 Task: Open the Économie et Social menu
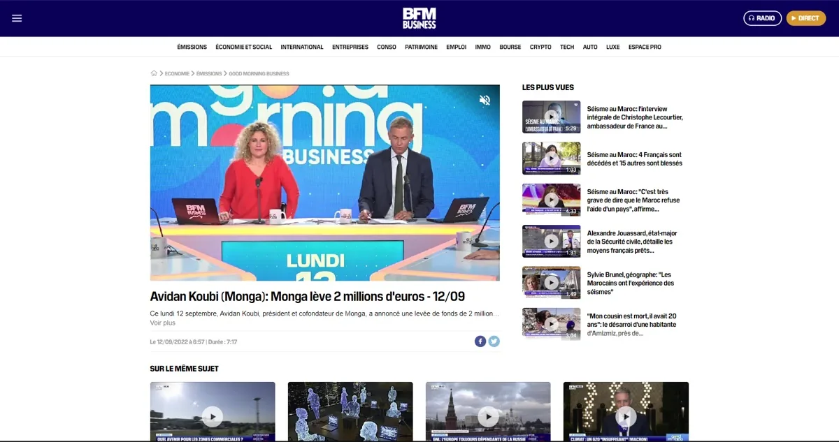pos(244,47)
